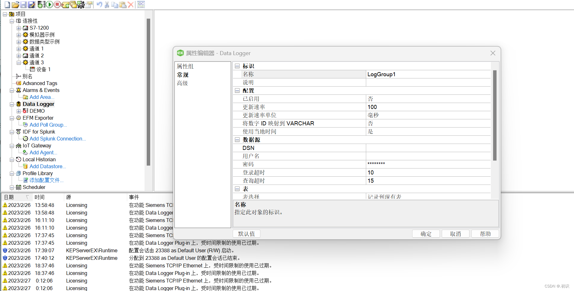The image size is (574, 291).
Task: Select the S7-1200 channel
Action: pyautogui.click(x=39, y=28)
